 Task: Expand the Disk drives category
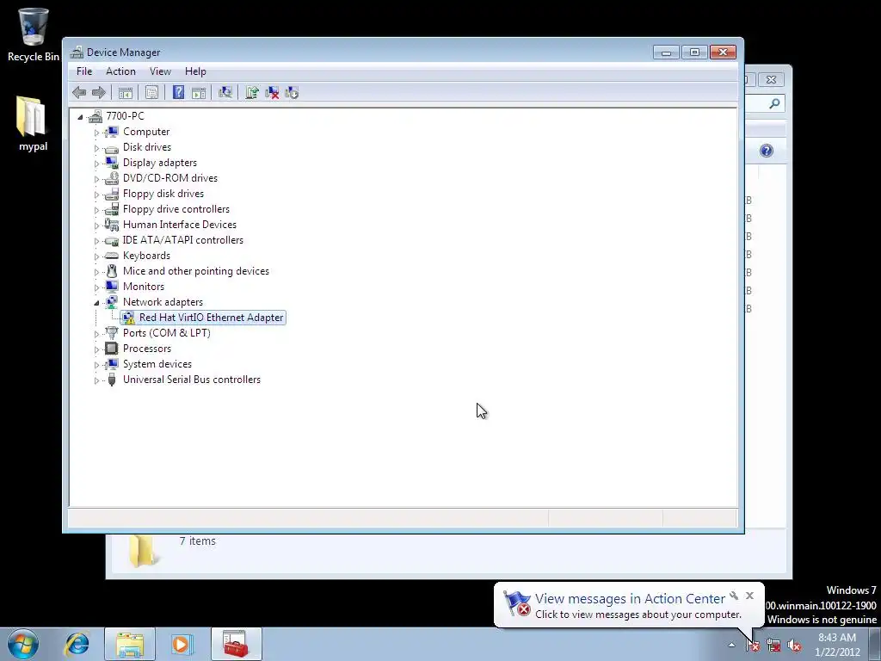(96, 148)
